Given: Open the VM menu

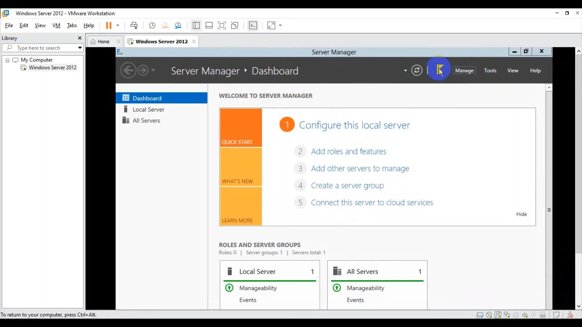Looking at the screenshot, I should [x=56, y=25].
